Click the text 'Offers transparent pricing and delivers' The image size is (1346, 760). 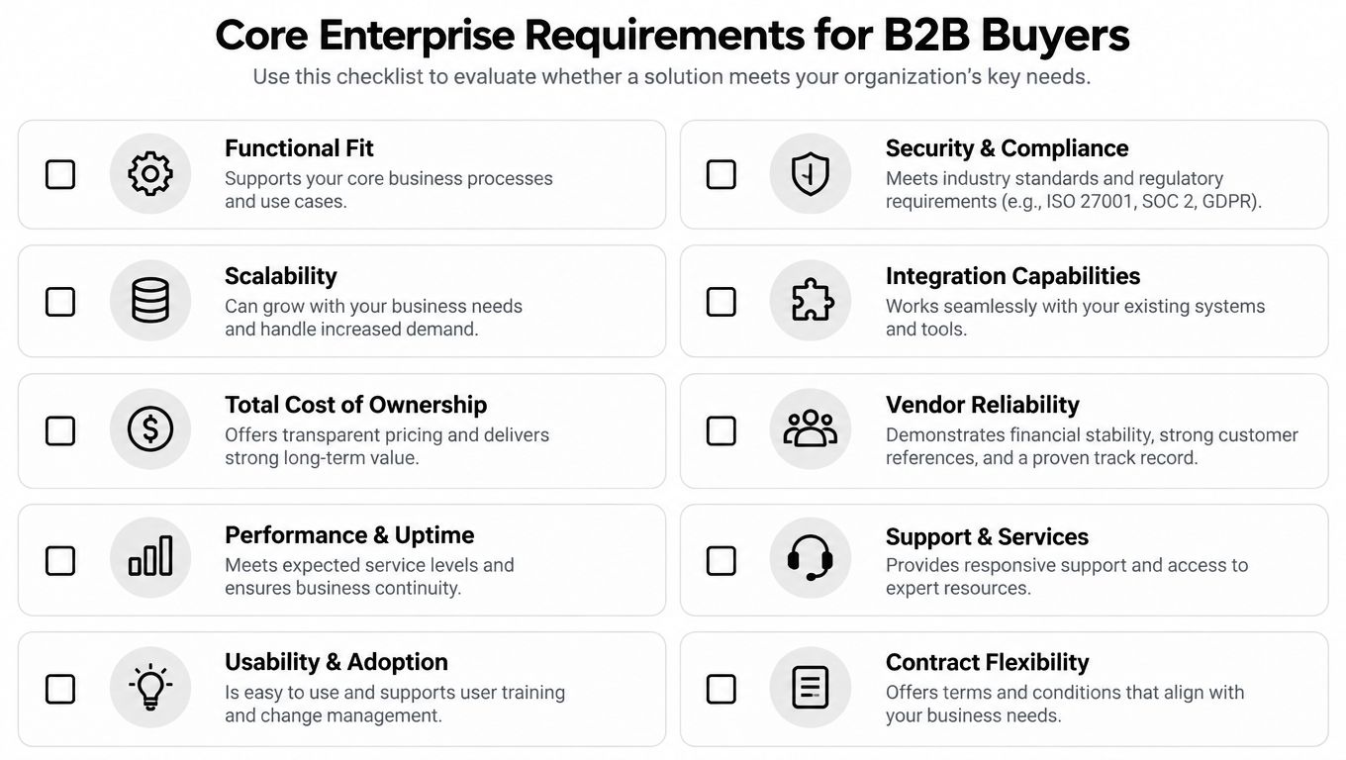(387, 435)
